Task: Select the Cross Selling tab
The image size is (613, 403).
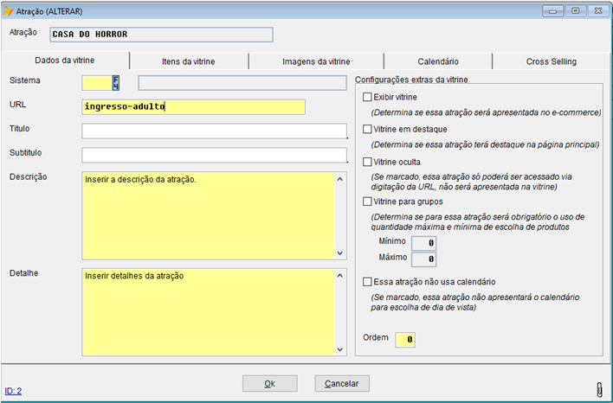Action: [x=551, y=61]
